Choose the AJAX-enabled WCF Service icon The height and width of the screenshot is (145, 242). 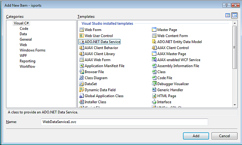click(x=154, y=60)
